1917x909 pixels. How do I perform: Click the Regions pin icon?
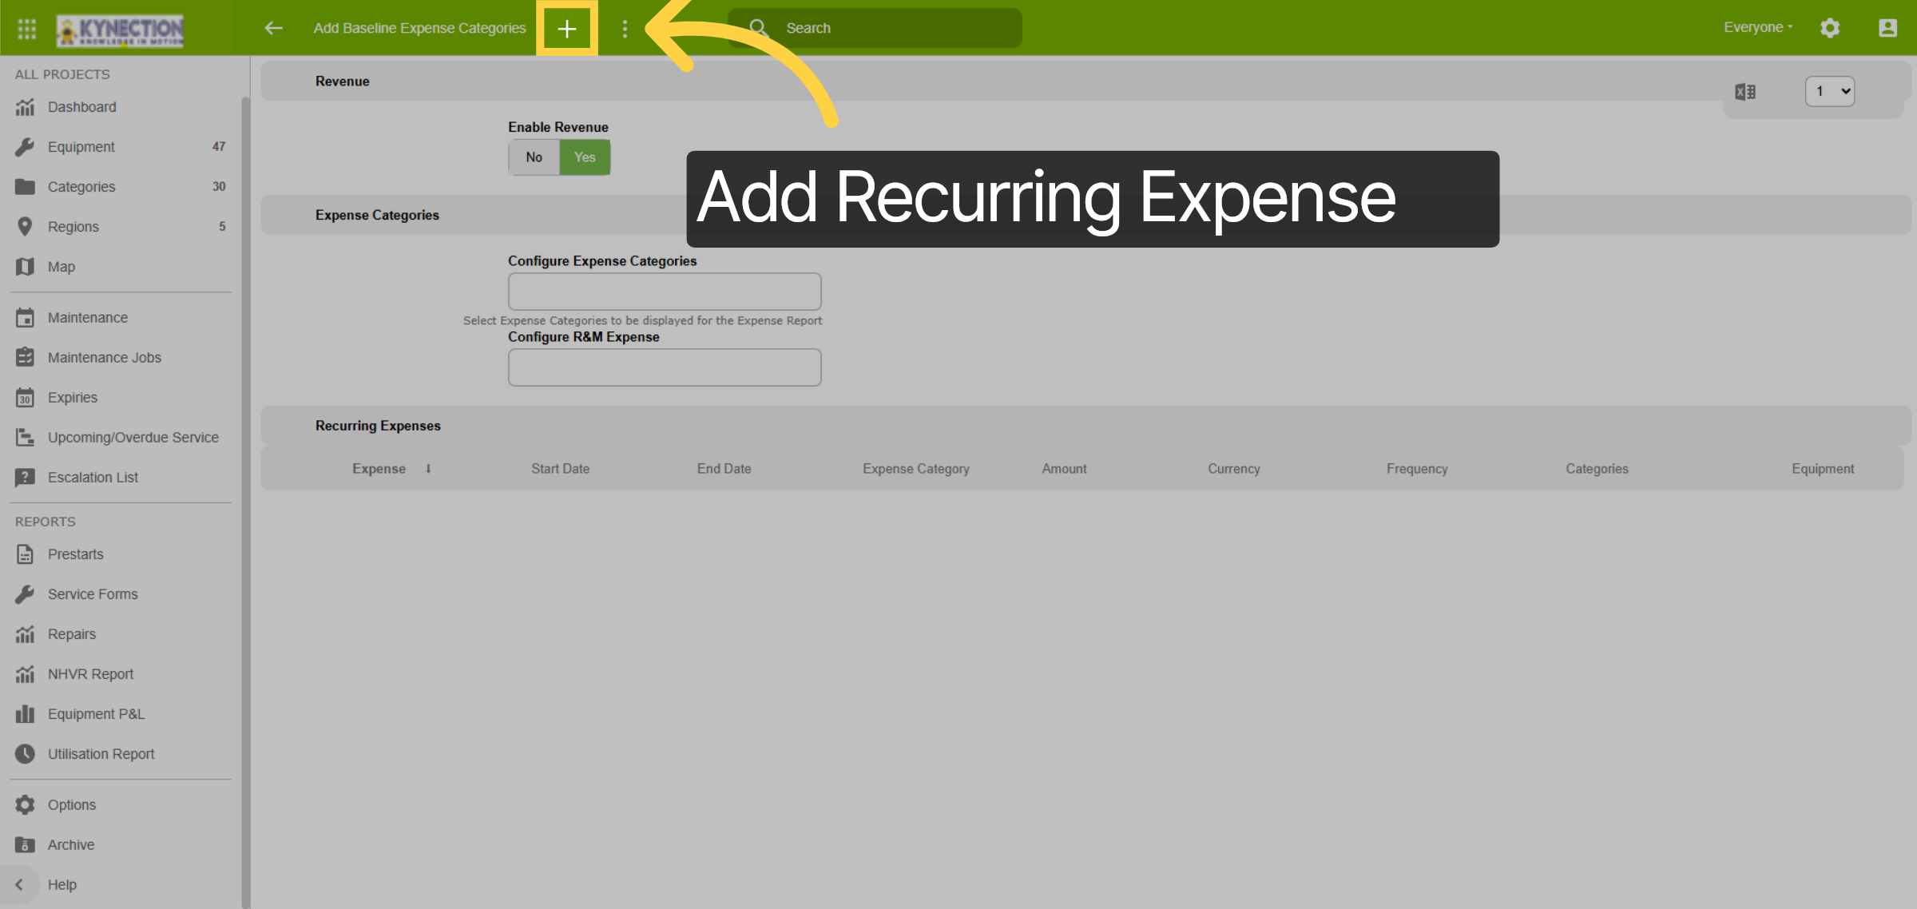(x=25, y=227)
